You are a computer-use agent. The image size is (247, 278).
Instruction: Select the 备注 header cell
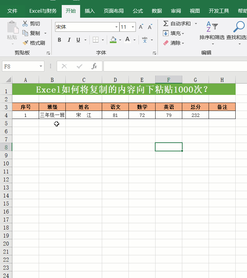click(x=222, y=107)
